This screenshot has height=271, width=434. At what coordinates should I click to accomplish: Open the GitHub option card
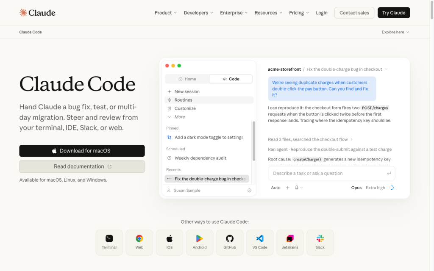tap(230, 243)
